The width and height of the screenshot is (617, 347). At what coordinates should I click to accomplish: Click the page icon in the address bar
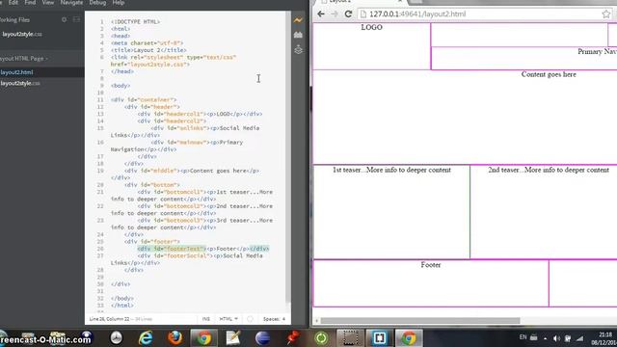363,14
